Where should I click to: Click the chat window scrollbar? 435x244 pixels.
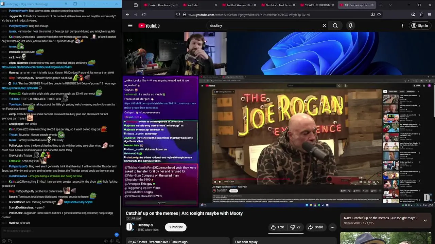click(121, 210)
